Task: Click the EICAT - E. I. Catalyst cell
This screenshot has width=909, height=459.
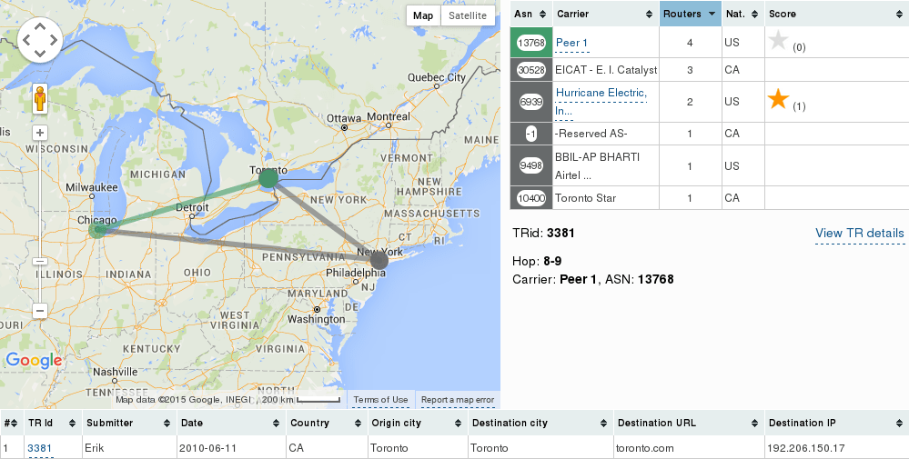Action: point(606,70)
